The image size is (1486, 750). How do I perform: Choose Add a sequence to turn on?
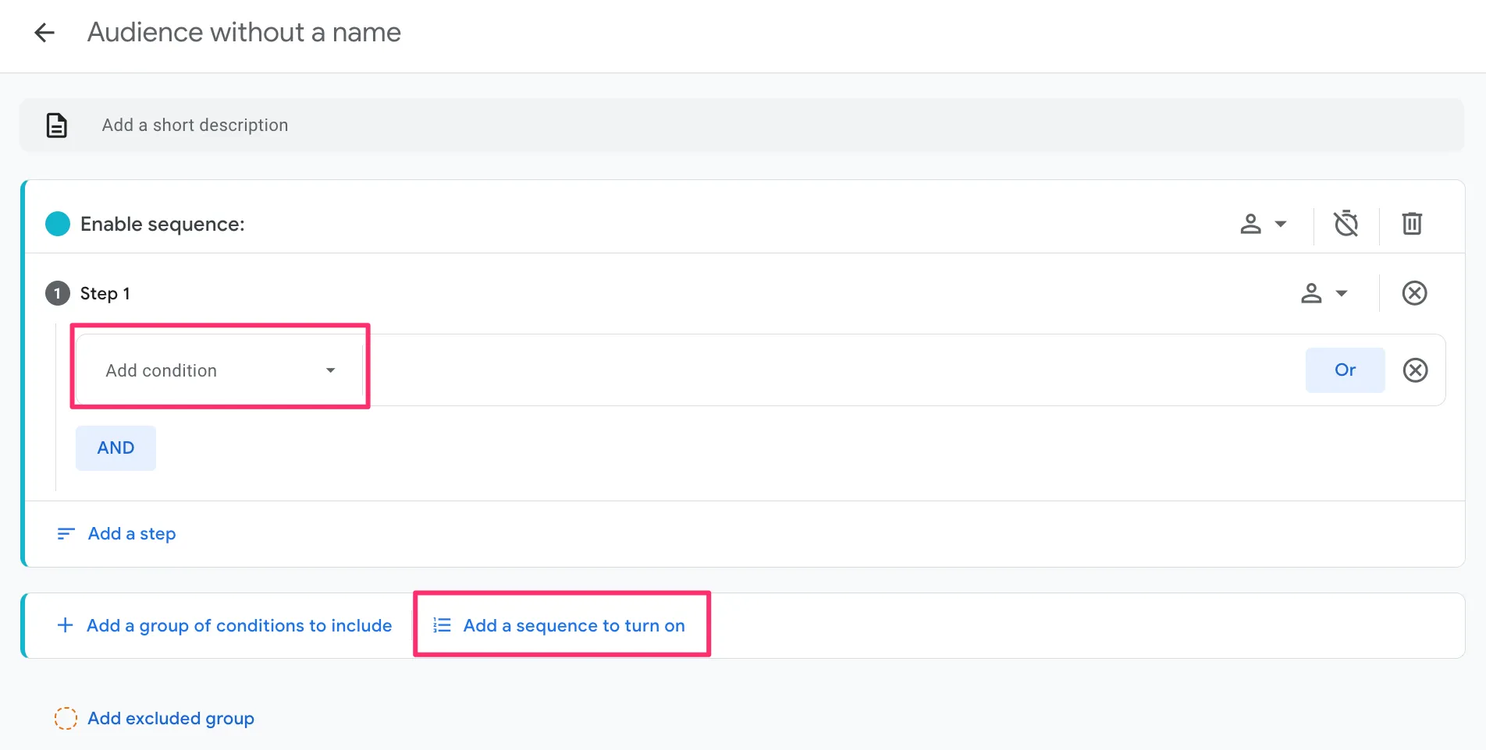tap(574, 625)
